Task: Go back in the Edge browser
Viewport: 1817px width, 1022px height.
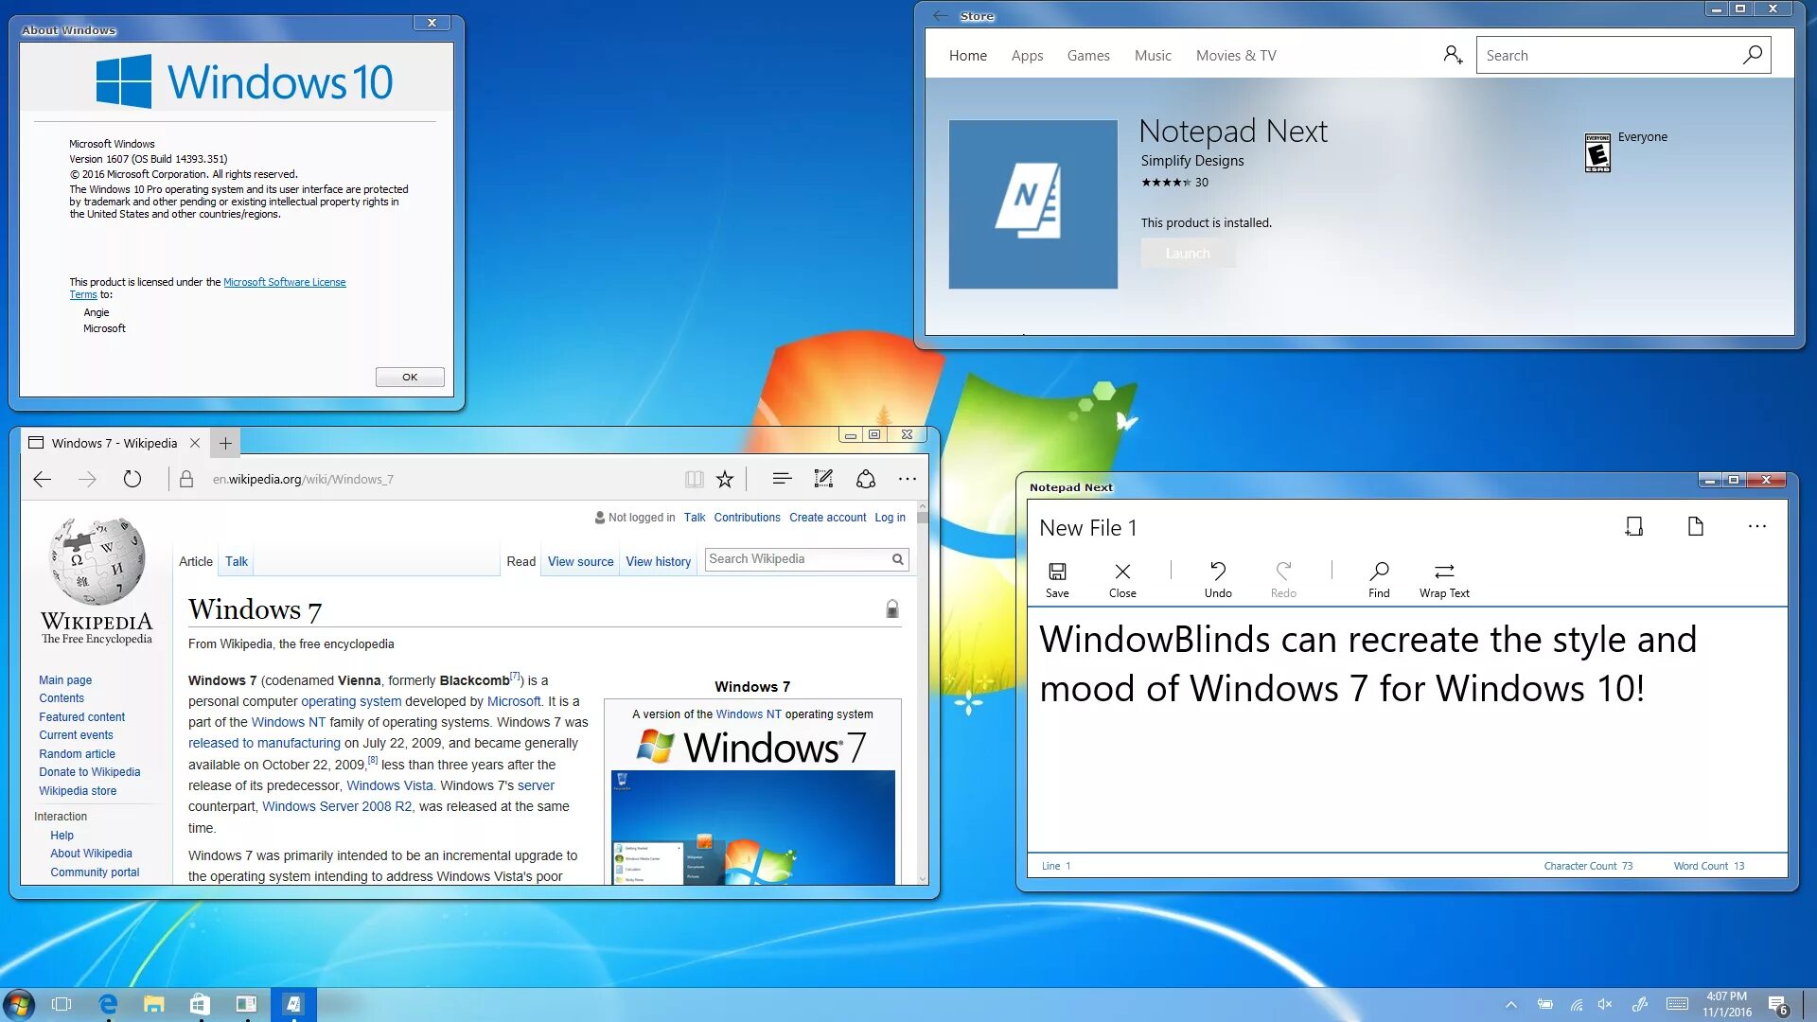Action: pyautogui.click(x=42, y=479)
